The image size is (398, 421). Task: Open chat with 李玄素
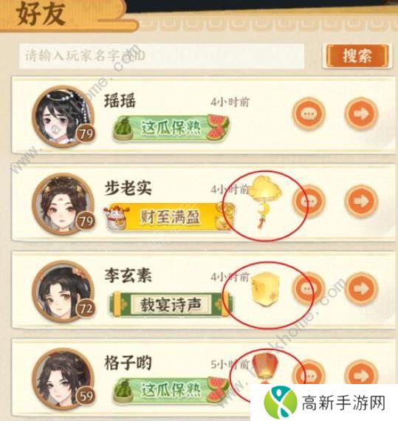(x=309, y=289)
